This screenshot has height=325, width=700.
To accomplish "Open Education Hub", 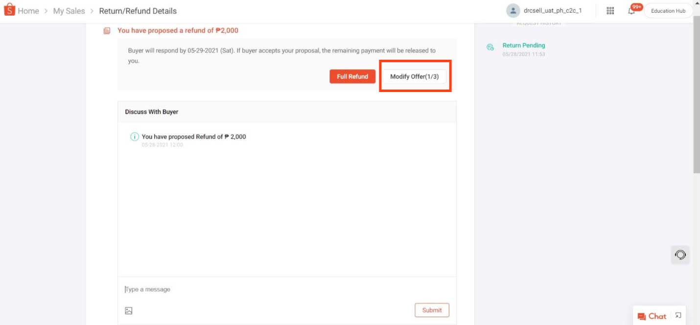I will pyautogui.click(x=668, y=10).
